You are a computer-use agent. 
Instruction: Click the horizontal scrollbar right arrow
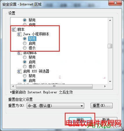105,86
